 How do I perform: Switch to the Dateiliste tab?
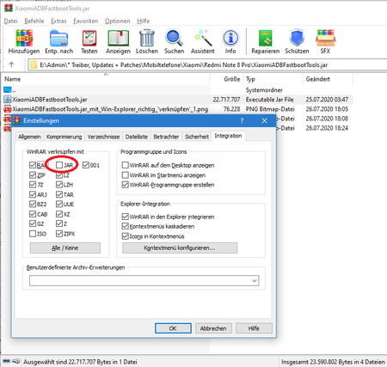point(137,137)
